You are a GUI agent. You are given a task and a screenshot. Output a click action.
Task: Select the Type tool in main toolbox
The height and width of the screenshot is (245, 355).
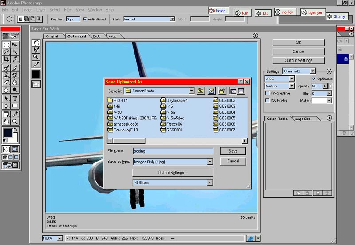15,98
